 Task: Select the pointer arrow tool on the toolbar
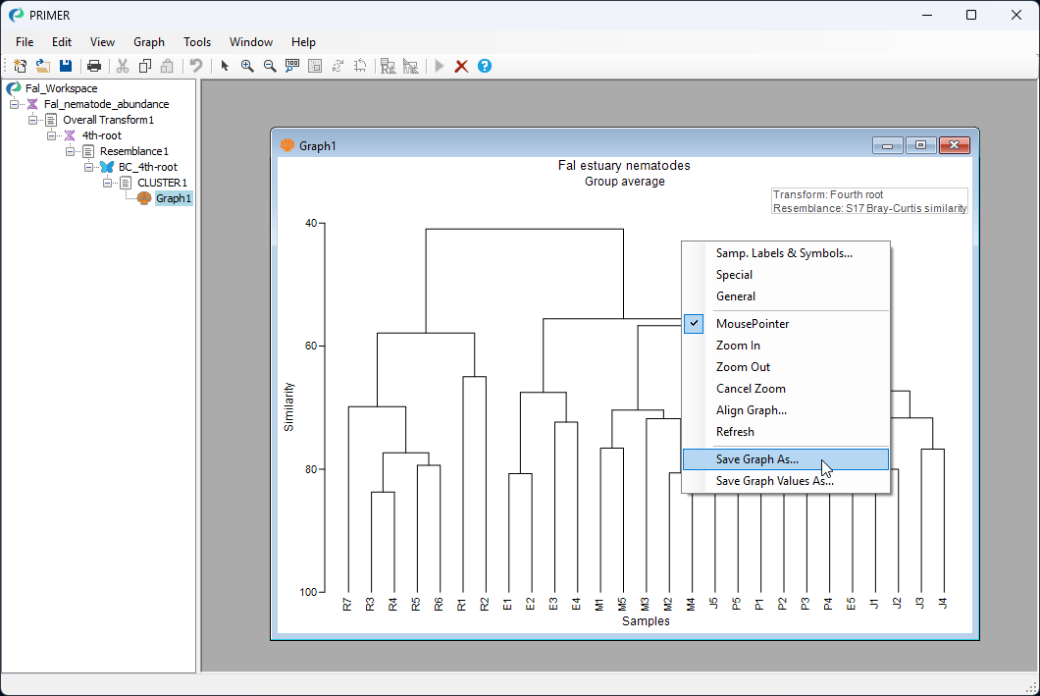[x=225, y=66]
